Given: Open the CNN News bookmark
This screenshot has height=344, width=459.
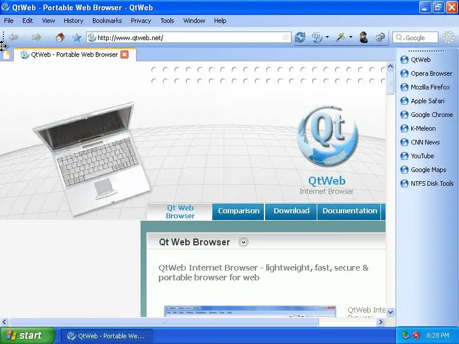Looking at the screenshot, I should (420, 142).
